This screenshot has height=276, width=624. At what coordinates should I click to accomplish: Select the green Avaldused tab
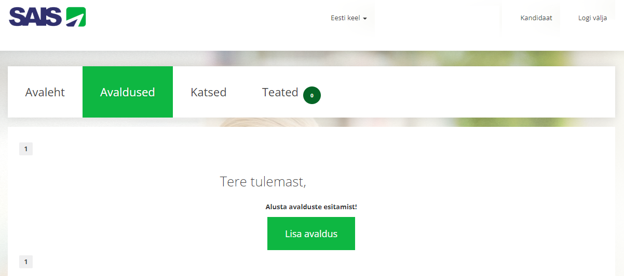point(128,92)
